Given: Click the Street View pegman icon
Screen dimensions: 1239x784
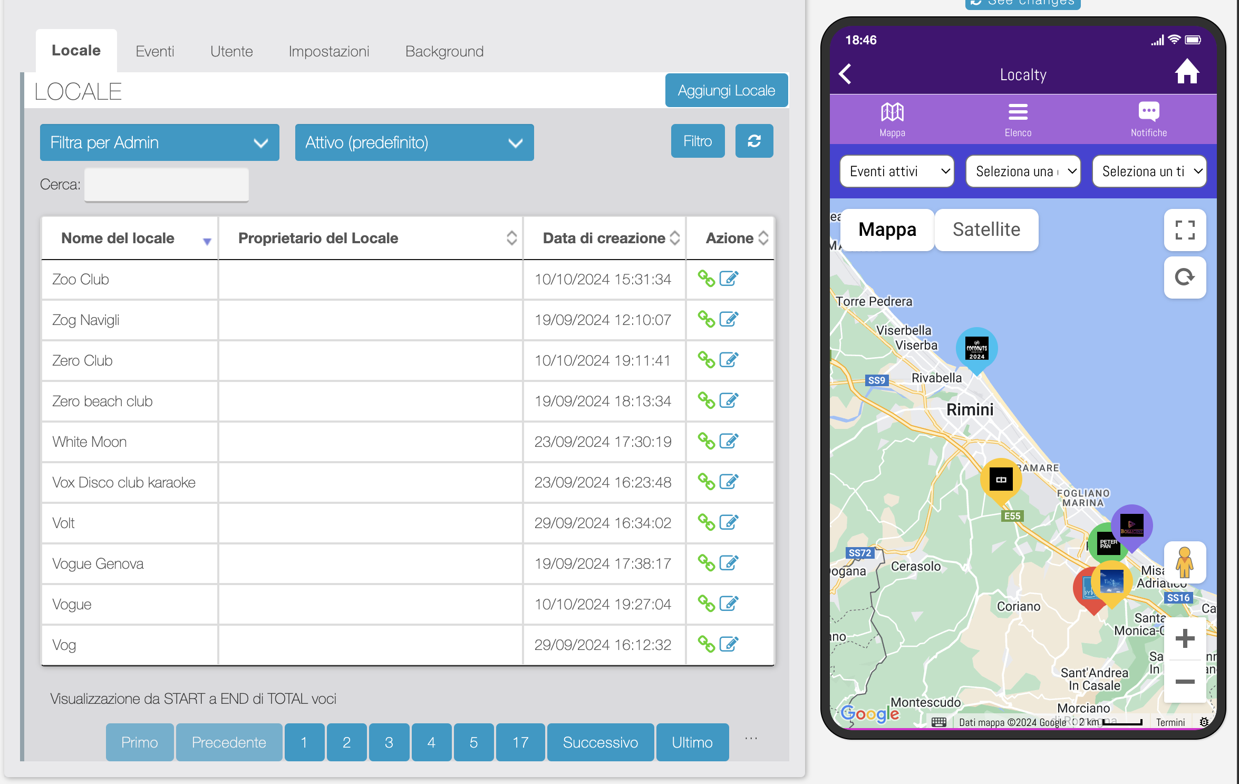Looking at the screenshot, I should click(1184, 562).
